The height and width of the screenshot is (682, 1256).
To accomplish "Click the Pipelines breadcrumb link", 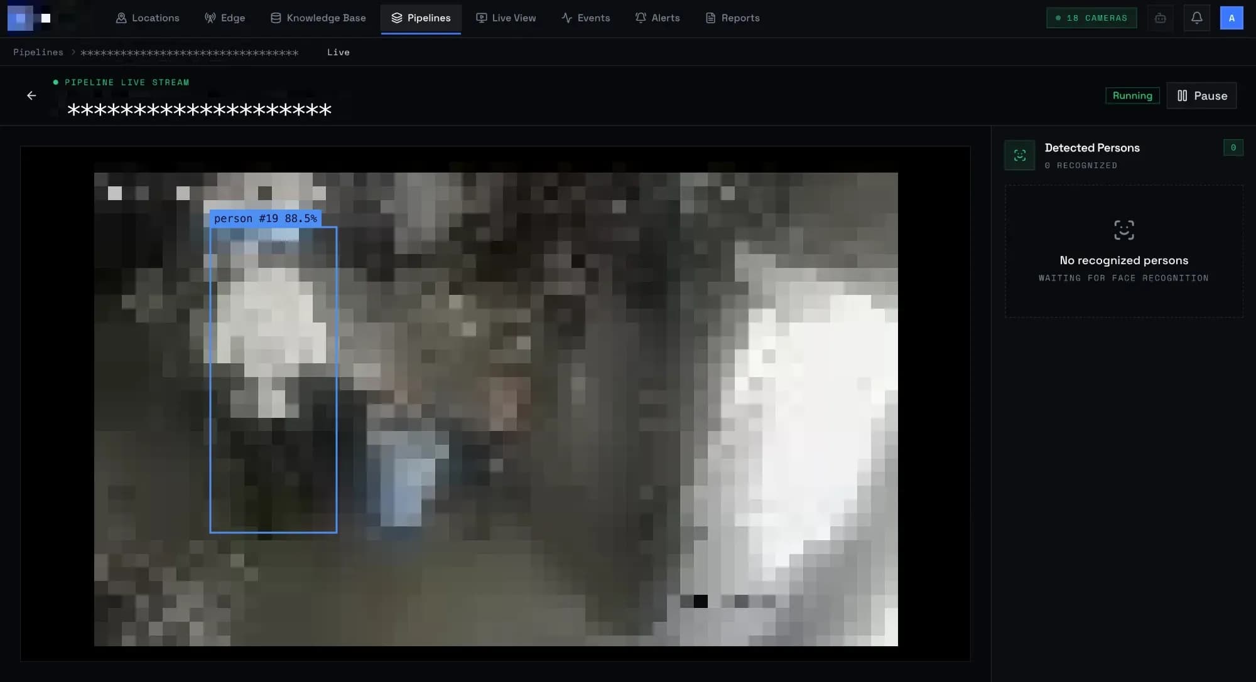I will pyautogui.click(x=38, y=52).
